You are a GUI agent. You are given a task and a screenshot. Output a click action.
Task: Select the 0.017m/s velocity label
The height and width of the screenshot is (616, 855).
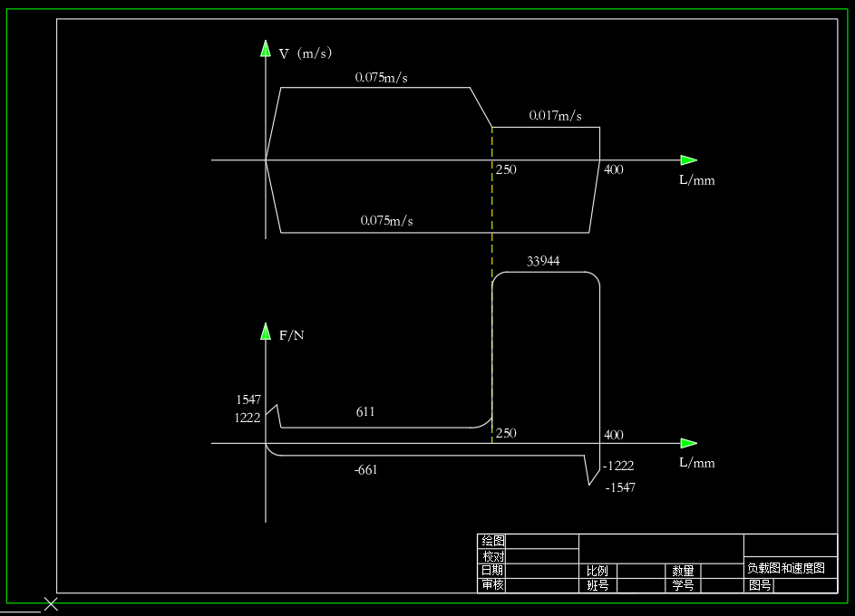pos(556,115)
